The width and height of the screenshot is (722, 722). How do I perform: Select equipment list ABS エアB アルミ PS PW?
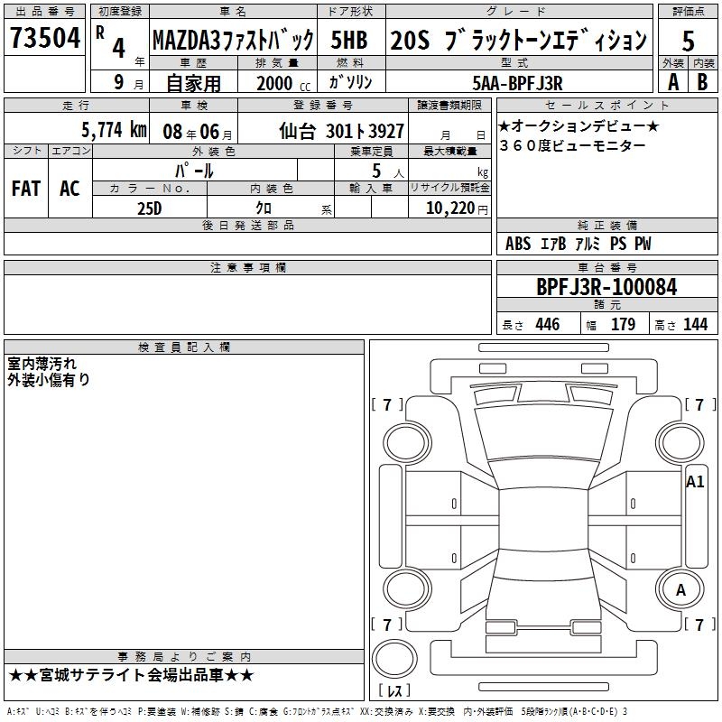[578, 243]
